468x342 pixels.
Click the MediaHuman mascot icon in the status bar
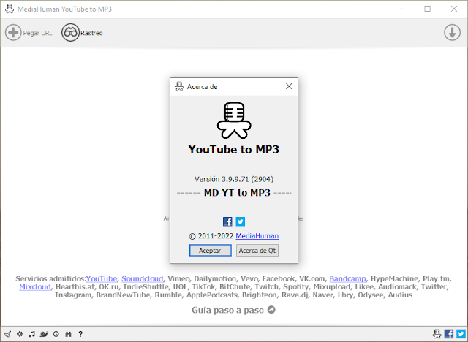(x=437, y=334)
